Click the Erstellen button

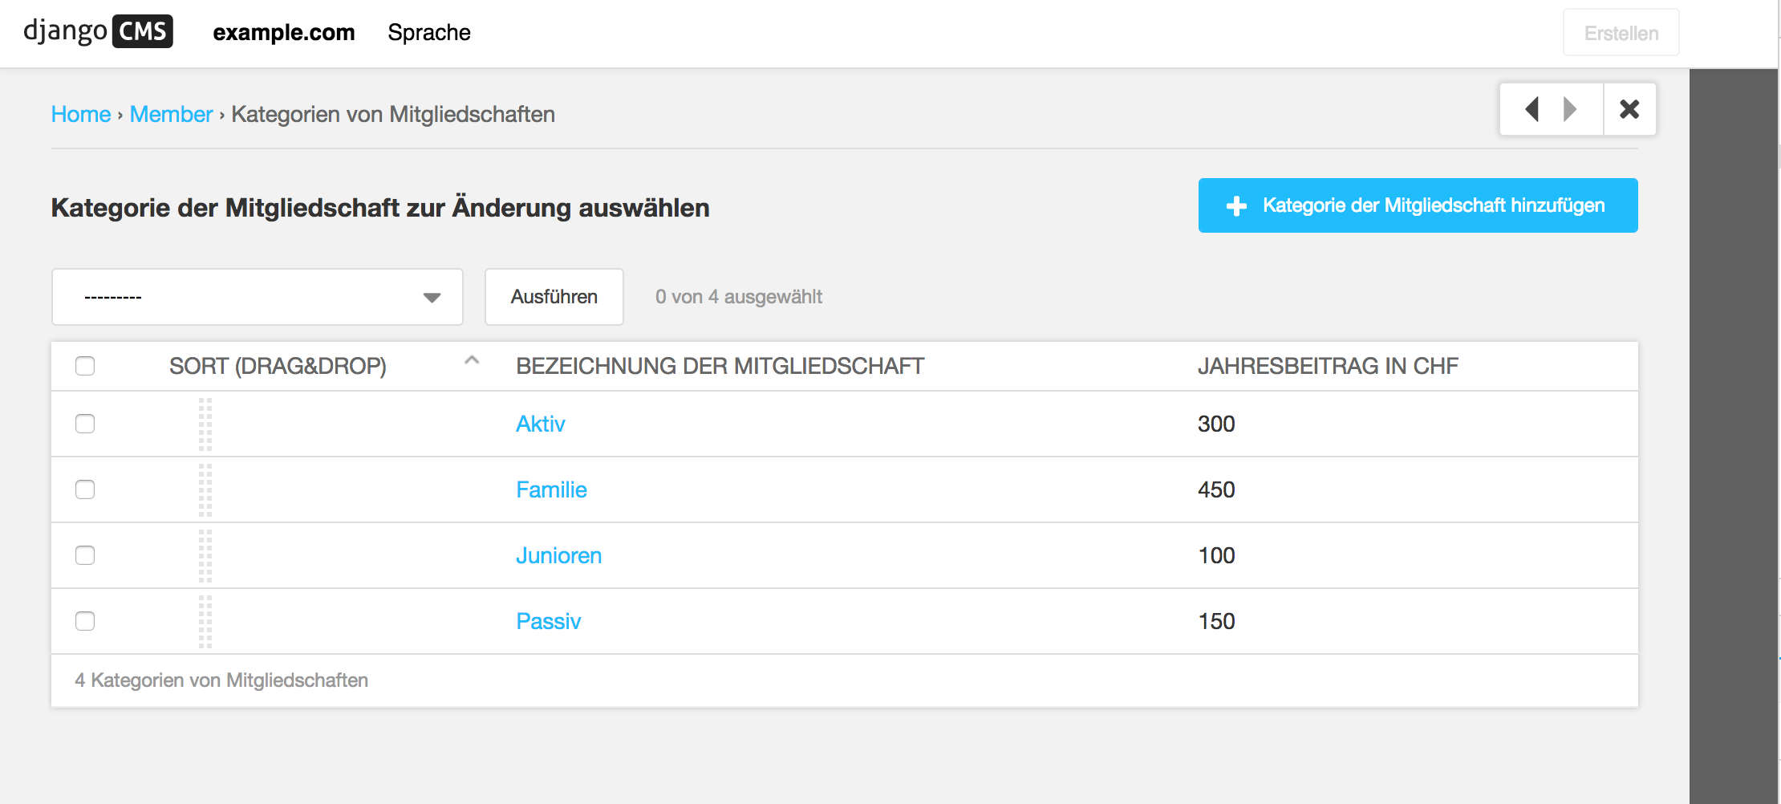[x=1621, y=33]
